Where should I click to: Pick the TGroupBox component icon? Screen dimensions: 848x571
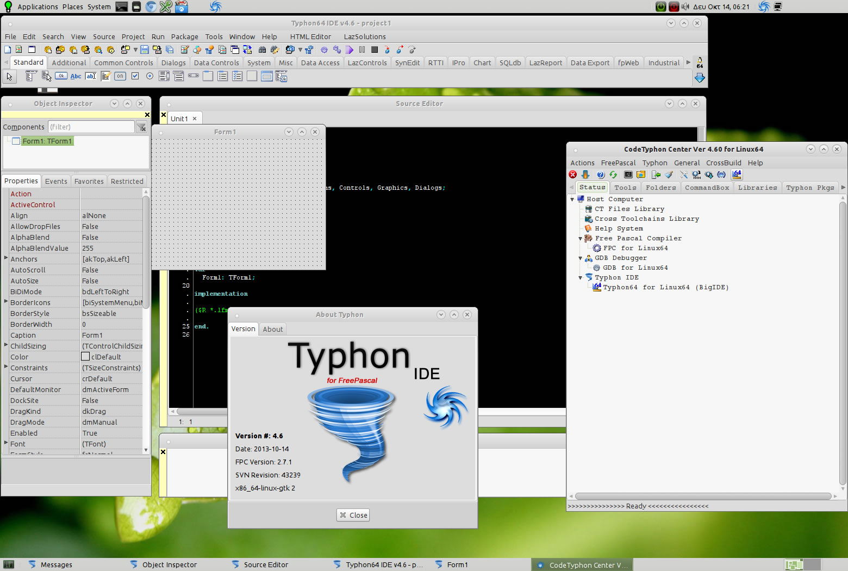[x=208, y=76]
